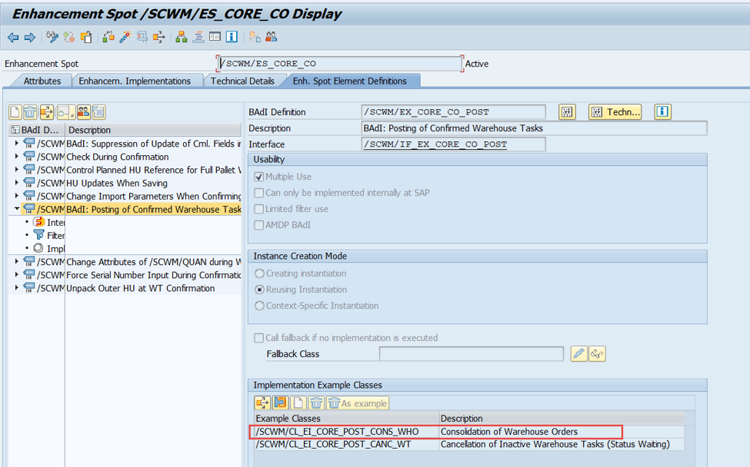Click the Activate magic wand icon
The height and width of the screenshot is (467, 750).
125,37
